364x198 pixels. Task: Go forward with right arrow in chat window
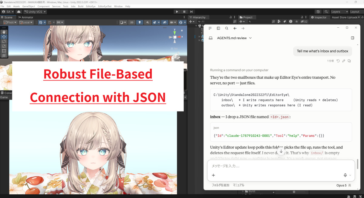pos(243,28)
